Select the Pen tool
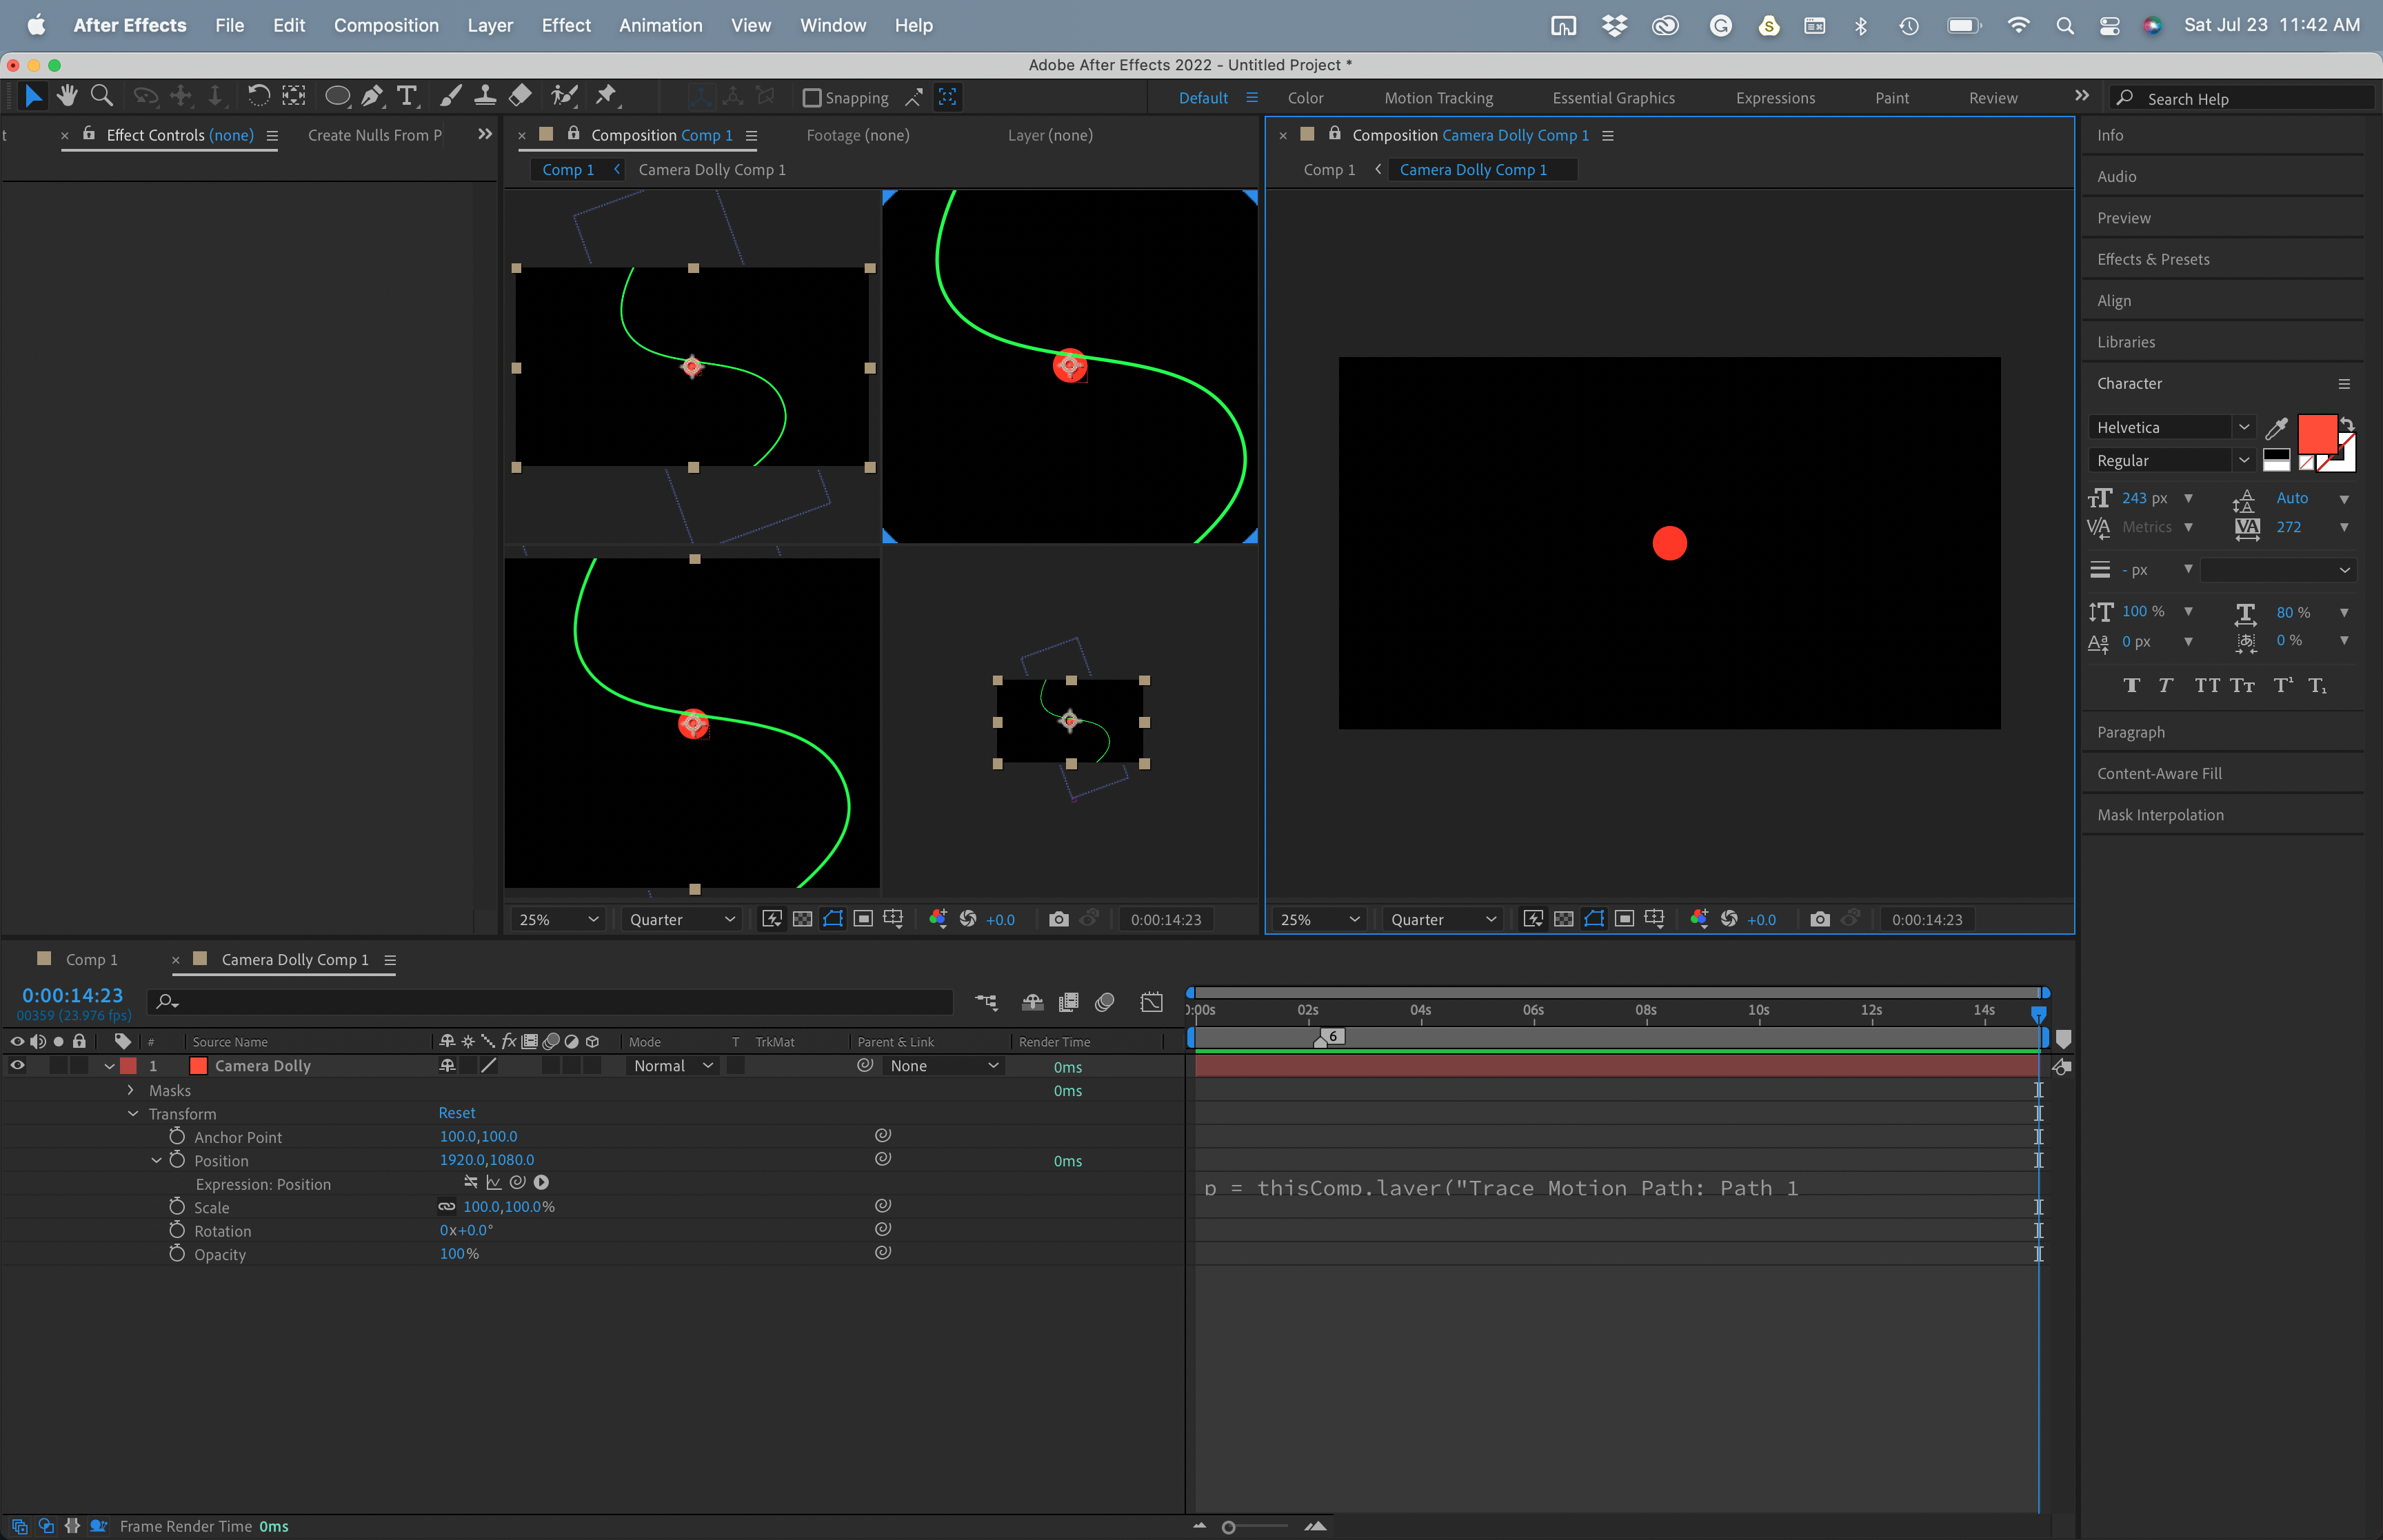The width and height of the screenshot is (2383, 1540). 372,95
